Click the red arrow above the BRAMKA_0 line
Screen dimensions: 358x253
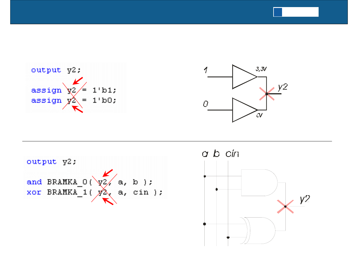(x=108, y=173)
